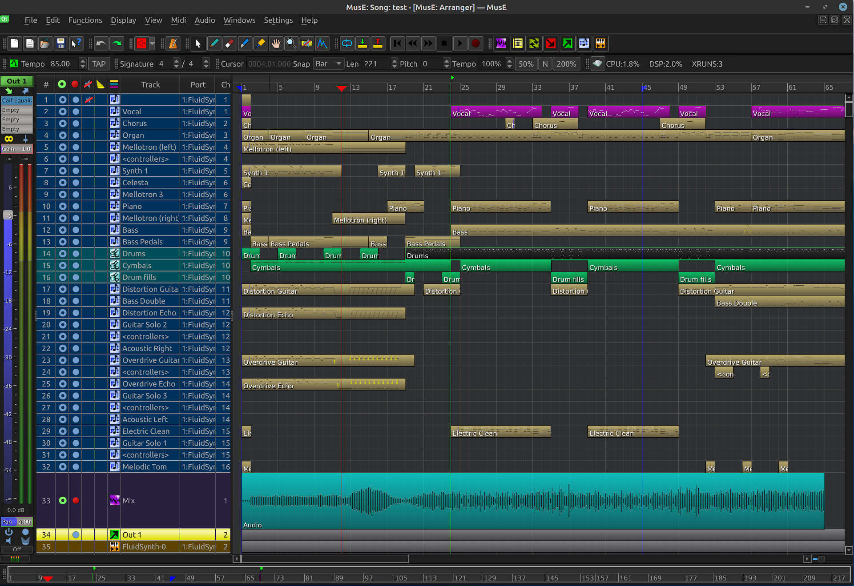The image size is (854, 586).
Task: Select the magnifier zoom tool
Action: [x=291, y=44]
